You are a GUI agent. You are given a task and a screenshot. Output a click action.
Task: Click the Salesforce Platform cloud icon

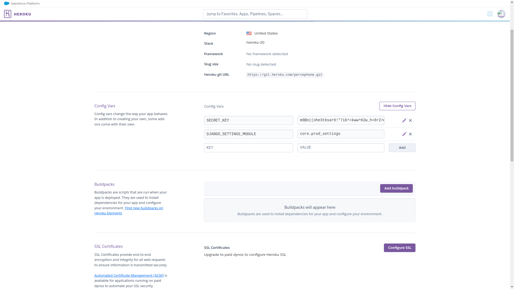(7, 3)
